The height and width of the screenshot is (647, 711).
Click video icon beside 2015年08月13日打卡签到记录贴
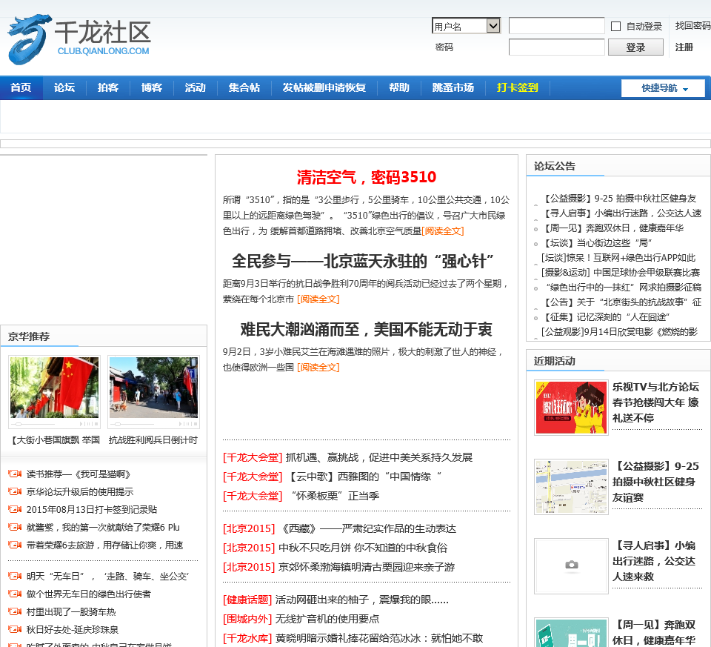15,509
